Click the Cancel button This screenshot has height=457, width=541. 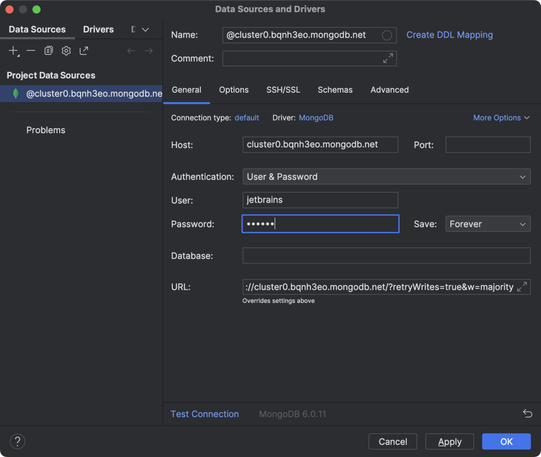tap(393, 441)
